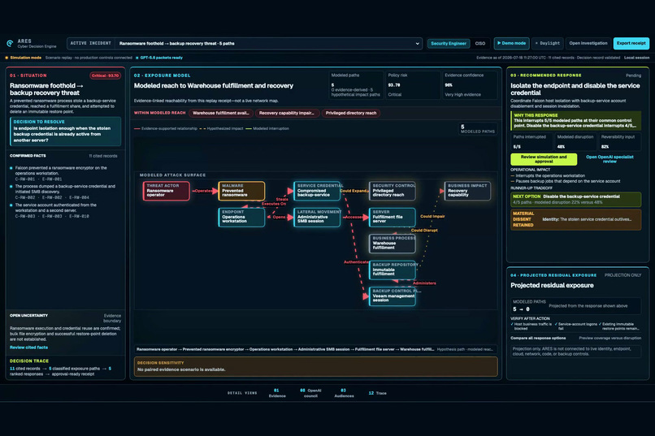Toggle the Daylight theme
The image size is (655, 436).
tap(547, 43)
